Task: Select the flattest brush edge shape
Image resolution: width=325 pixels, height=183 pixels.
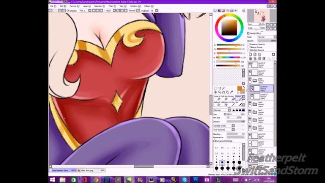Action: 244,110
